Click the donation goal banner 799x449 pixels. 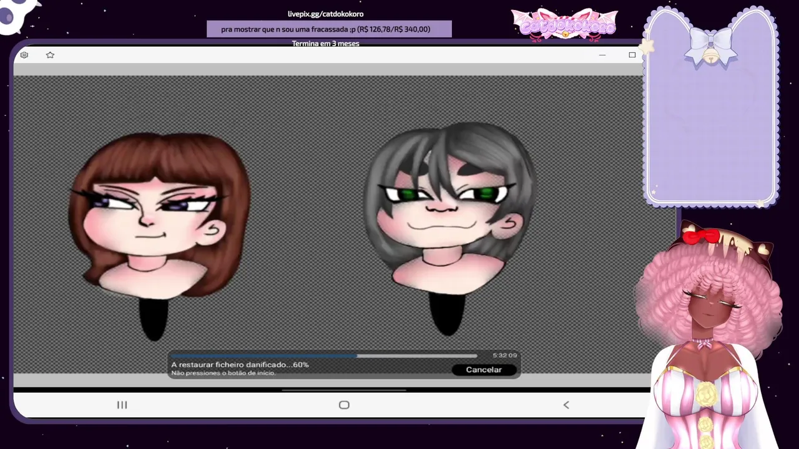coord(329,29)
